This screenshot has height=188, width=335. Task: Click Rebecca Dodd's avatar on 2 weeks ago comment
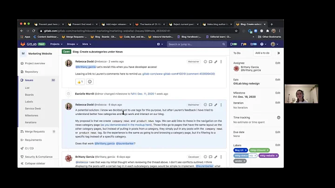coord(68,63)
